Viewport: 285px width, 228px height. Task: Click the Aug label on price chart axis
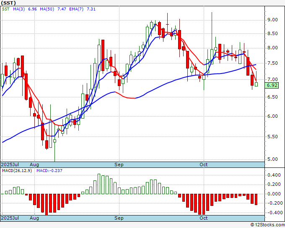[34, 165]
